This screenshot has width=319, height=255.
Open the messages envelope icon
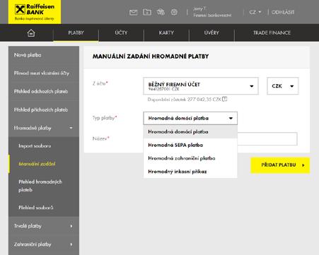(134, 12)
